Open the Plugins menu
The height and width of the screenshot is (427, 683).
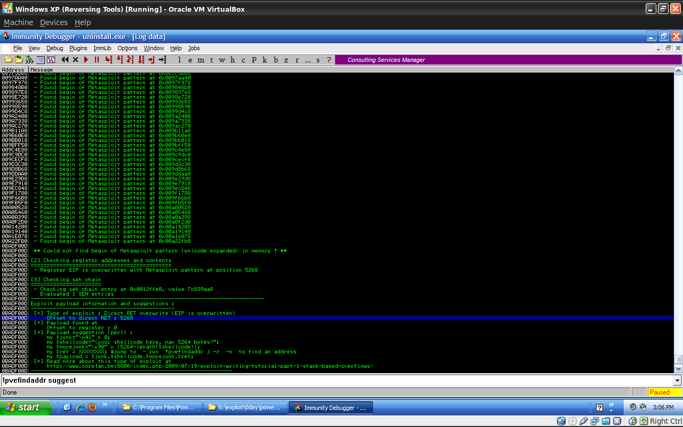[x=78, y=48]
